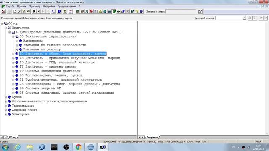Open the Предупреждения menu
This screenshot has height=151, width=269.
click(x=67, y=6)
